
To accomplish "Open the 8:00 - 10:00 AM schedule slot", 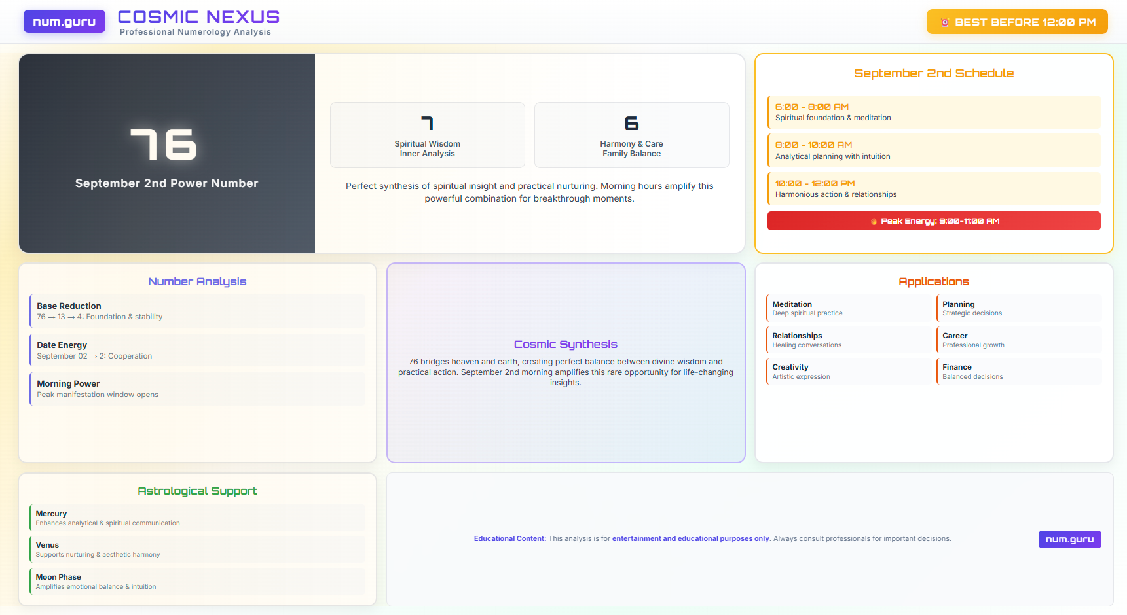I will [934, 150].
